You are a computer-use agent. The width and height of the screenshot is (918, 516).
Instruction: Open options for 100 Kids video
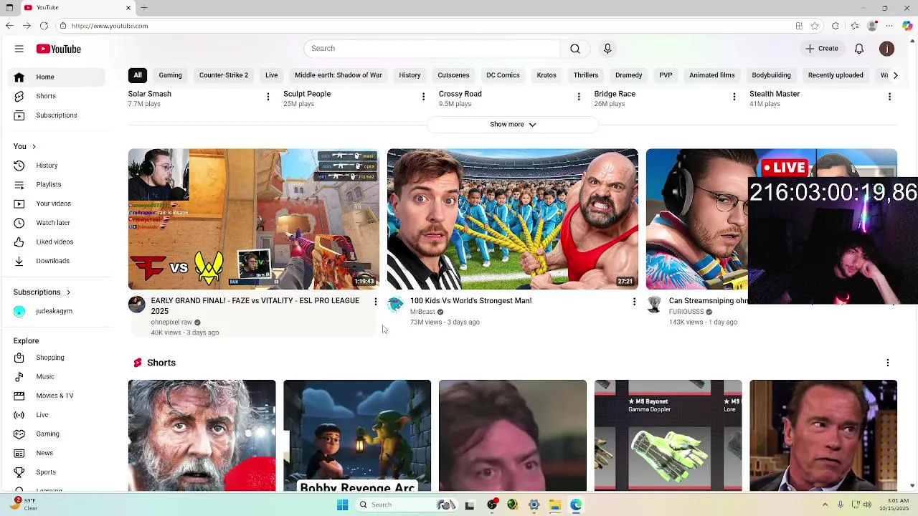click(x=634, y=302)
